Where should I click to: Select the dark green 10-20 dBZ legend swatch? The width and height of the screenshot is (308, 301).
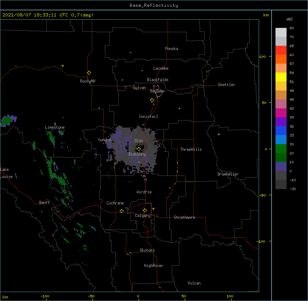point(281,158)
